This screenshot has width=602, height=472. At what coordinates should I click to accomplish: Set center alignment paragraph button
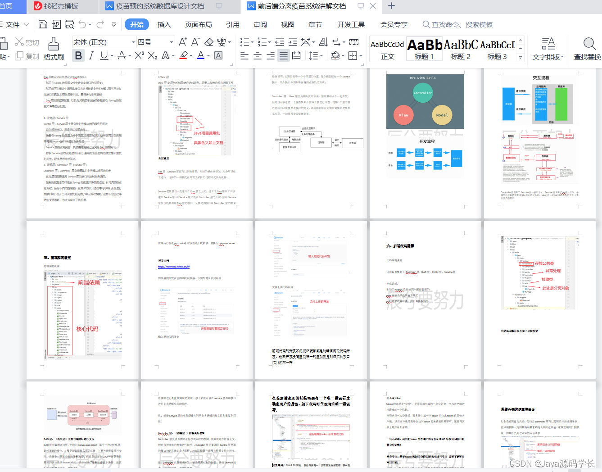(258, 55)
